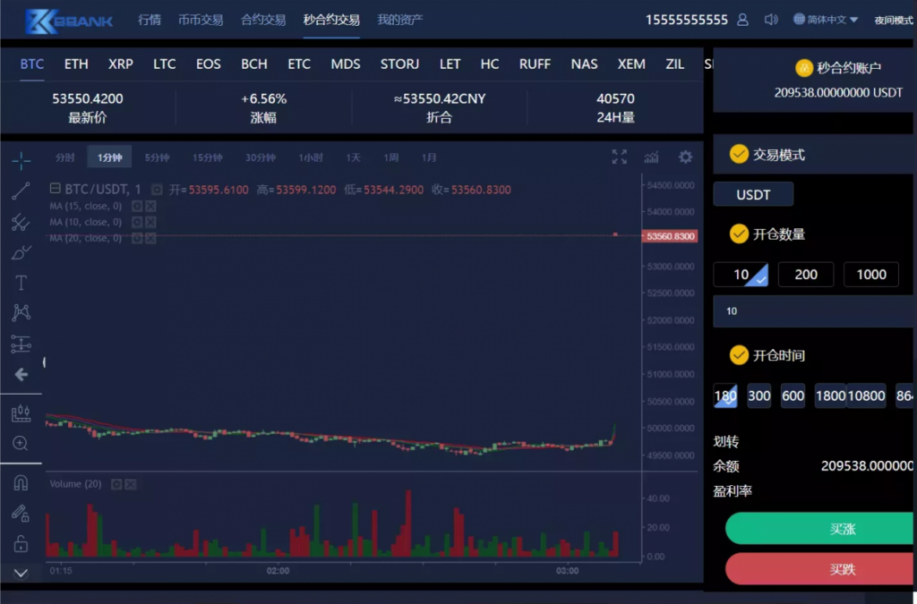Viewport: 917px width, 604px height.
Task: Collapse the BTC/USDT legend box
Action: click(x=56, y=189)
